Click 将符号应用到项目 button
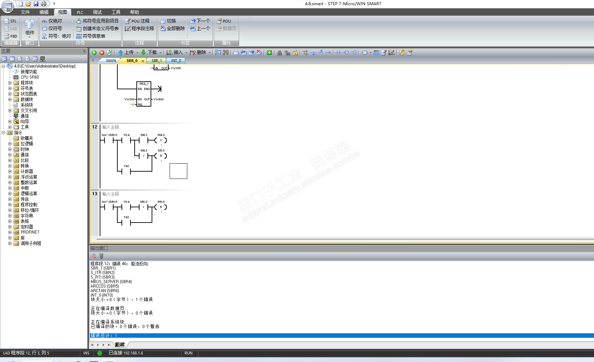This screenshot has height=362, width=594. pos(98,21)
